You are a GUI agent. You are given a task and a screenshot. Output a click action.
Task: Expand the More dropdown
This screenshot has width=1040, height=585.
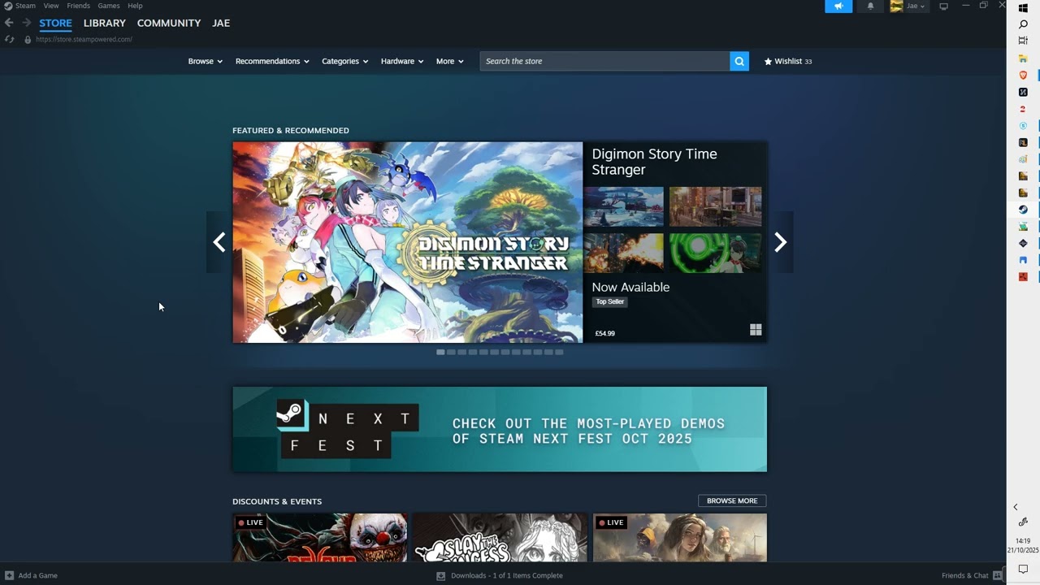pos(449,61)
